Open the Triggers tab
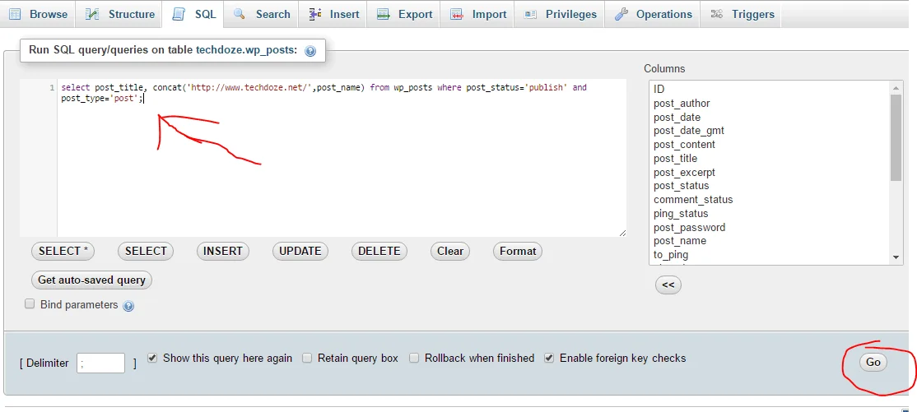917x412 pixels. pos(742,14)
